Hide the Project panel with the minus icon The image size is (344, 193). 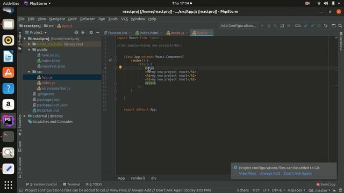tap(98, 32)
